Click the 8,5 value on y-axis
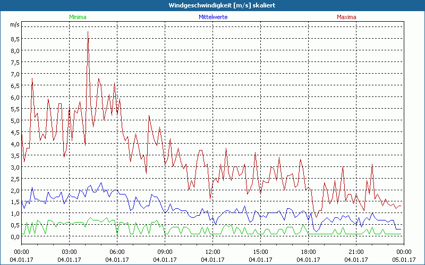Image resolution: width=425 pixels, height=265 pixels. tap(14, 39)
